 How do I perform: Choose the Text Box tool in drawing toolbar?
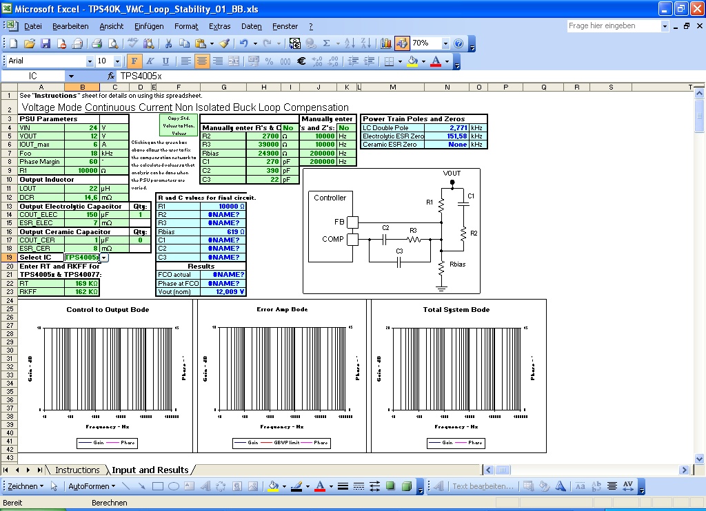coord(190,486)
